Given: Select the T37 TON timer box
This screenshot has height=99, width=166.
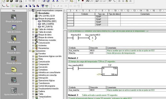Looking at the screenshot, I should point(110,71).
